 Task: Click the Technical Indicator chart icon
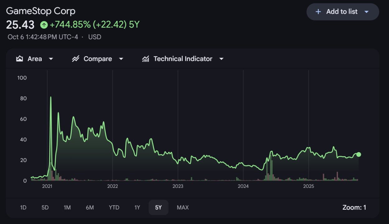tap(145, 59)
